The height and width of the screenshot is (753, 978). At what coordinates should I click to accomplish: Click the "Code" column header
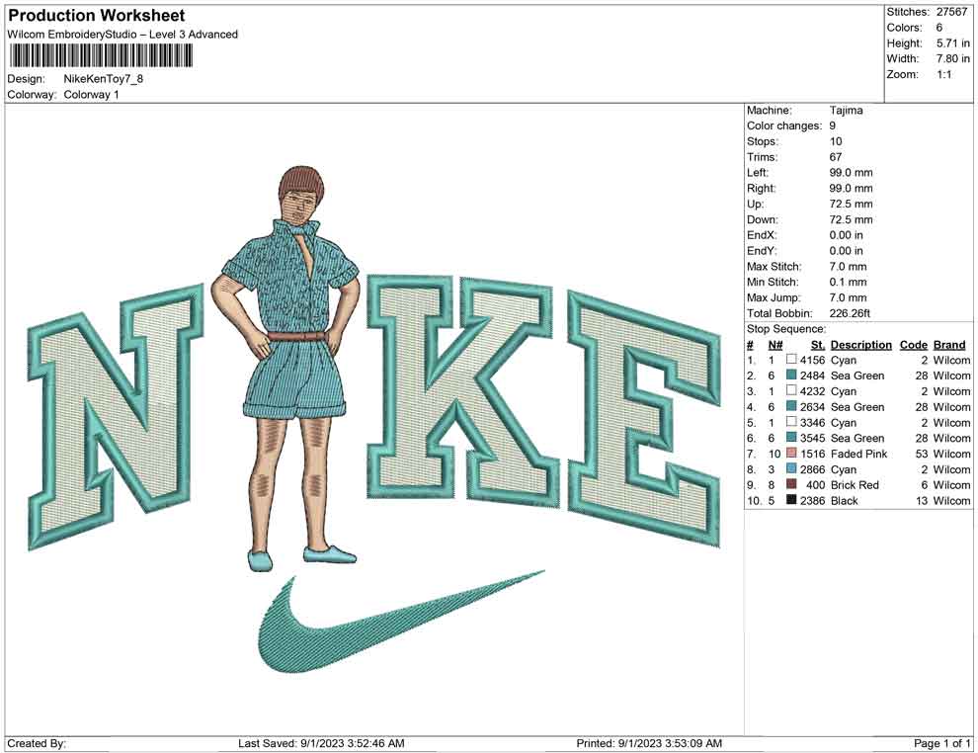coord(913,344)
